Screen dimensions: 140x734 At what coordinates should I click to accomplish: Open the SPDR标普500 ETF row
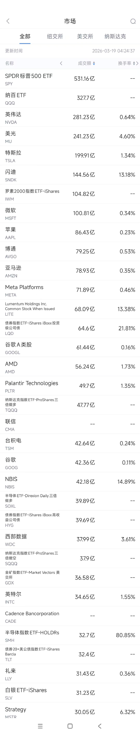click(x=70, y=79)
